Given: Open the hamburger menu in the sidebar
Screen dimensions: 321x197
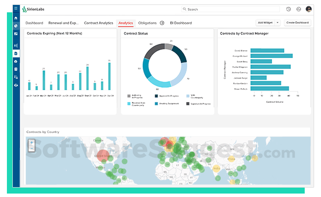Looking at the screenshot, I should 16,8.
